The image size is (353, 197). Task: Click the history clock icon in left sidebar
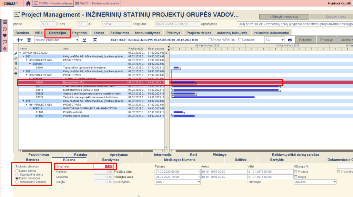point(5,29)
